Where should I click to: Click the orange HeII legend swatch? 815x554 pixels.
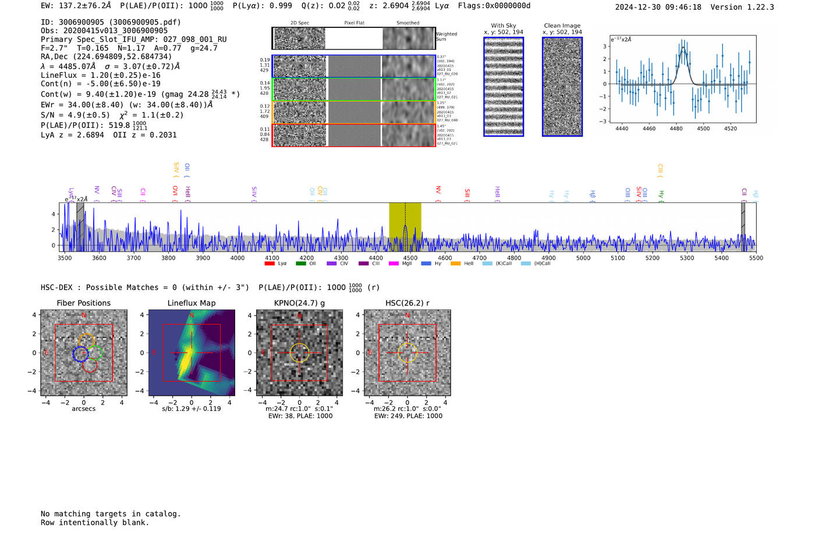pos(455,264)
